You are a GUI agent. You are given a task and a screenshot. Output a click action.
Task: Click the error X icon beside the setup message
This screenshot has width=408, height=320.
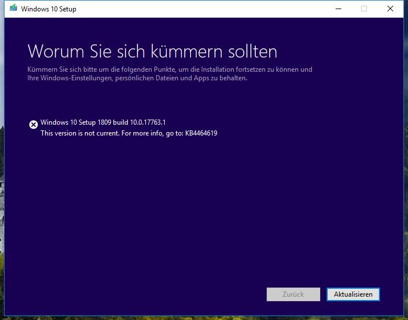tap(33, 125)
